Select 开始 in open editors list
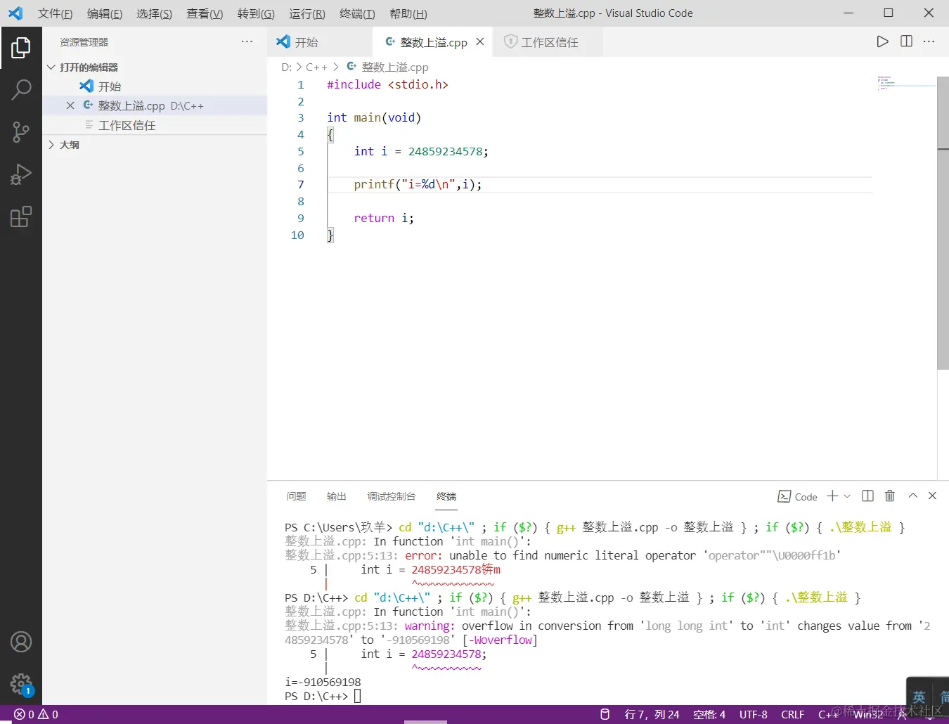 click(155, 86)
